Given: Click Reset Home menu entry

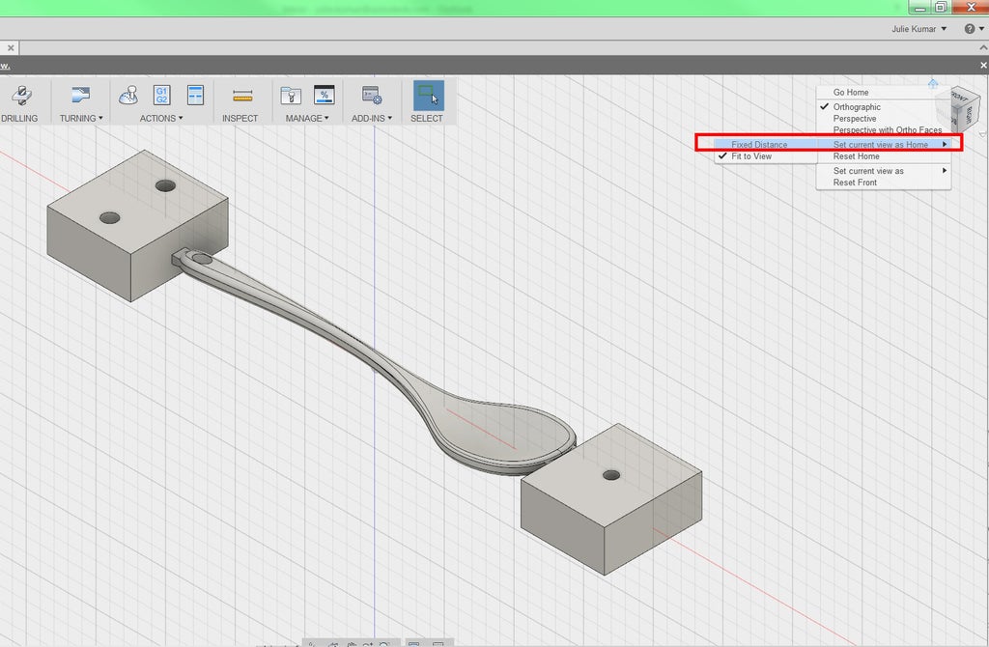Looking at the screenshot, I should (856, 156).
